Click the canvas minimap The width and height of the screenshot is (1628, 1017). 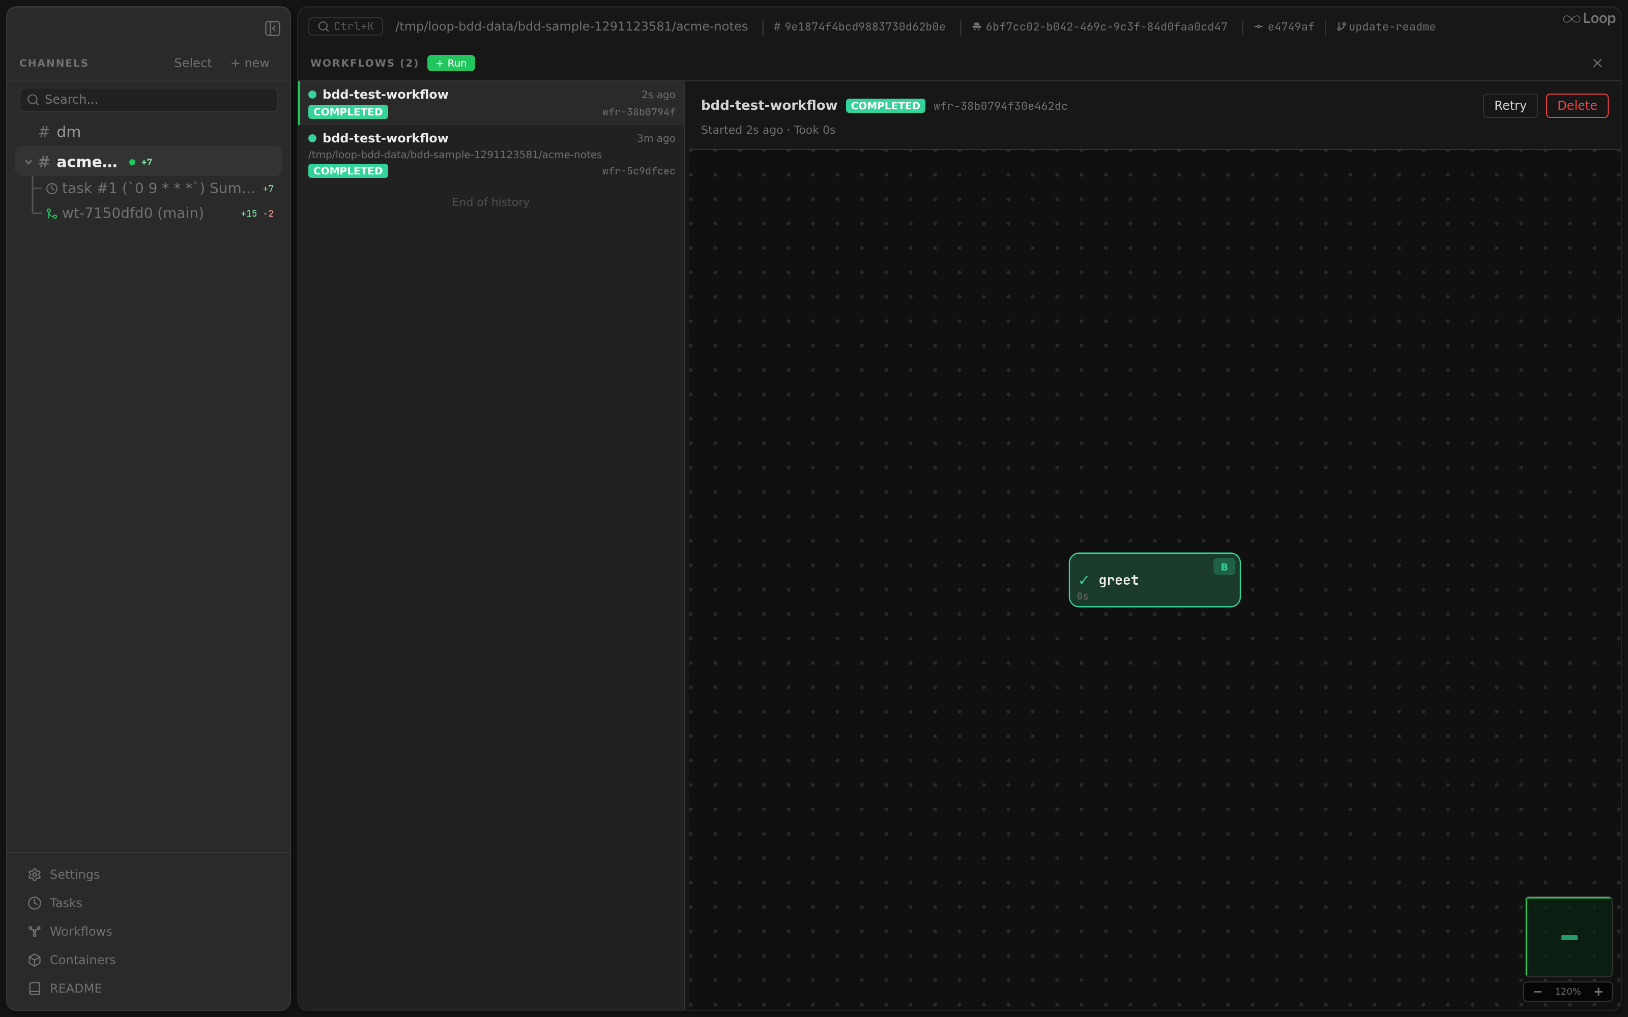tap(1568, 937)
